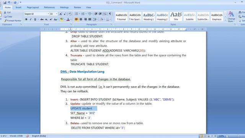
Task: Open the Paragraph dialog launcher
Action: 111,25
